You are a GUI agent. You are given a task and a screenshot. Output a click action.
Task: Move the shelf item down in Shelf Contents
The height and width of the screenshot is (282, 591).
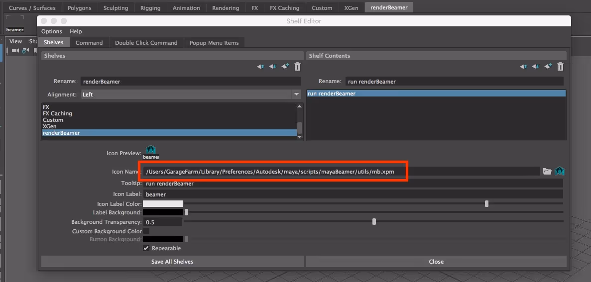[536, 67]
